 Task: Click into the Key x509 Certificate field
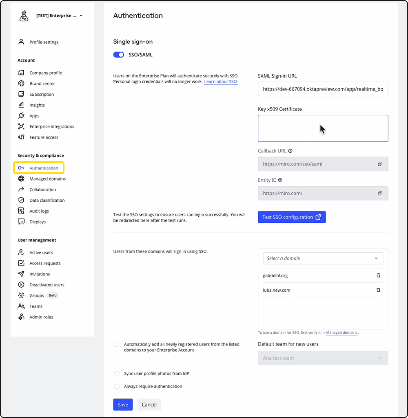coord(323,128)
